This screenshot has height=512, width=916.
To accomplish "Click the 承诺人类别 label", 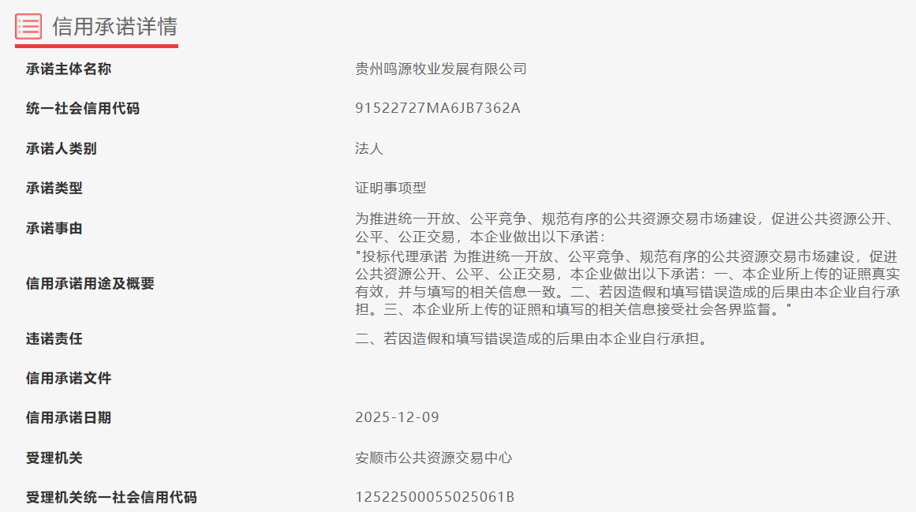I will coord(61,148).
